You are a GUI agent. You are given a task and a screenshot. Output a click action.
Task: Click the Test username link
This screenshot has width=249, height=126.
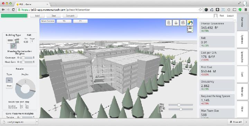(222, 15)
